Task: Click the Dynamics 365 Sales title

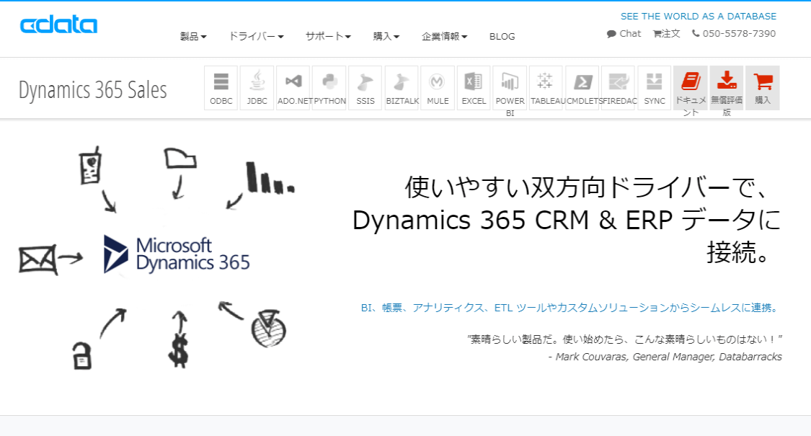Action: click(92, 90)
